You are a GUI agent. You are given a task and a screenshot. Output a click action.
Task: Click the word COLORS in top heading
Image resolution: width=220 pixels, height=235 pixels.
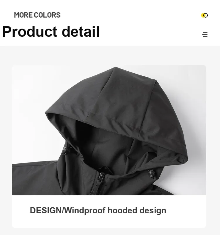click(47, 15)
